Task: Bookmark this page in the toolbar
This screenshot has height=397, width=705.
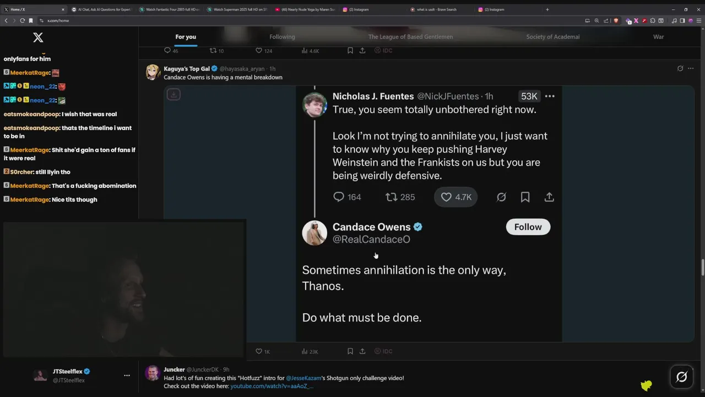Action: coord(31,20)
